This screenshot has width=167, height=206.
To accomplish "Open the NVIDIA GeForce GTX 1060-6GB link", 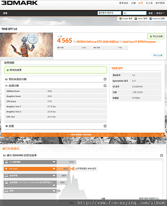I will pyautogui.click(x=98, y=42).
